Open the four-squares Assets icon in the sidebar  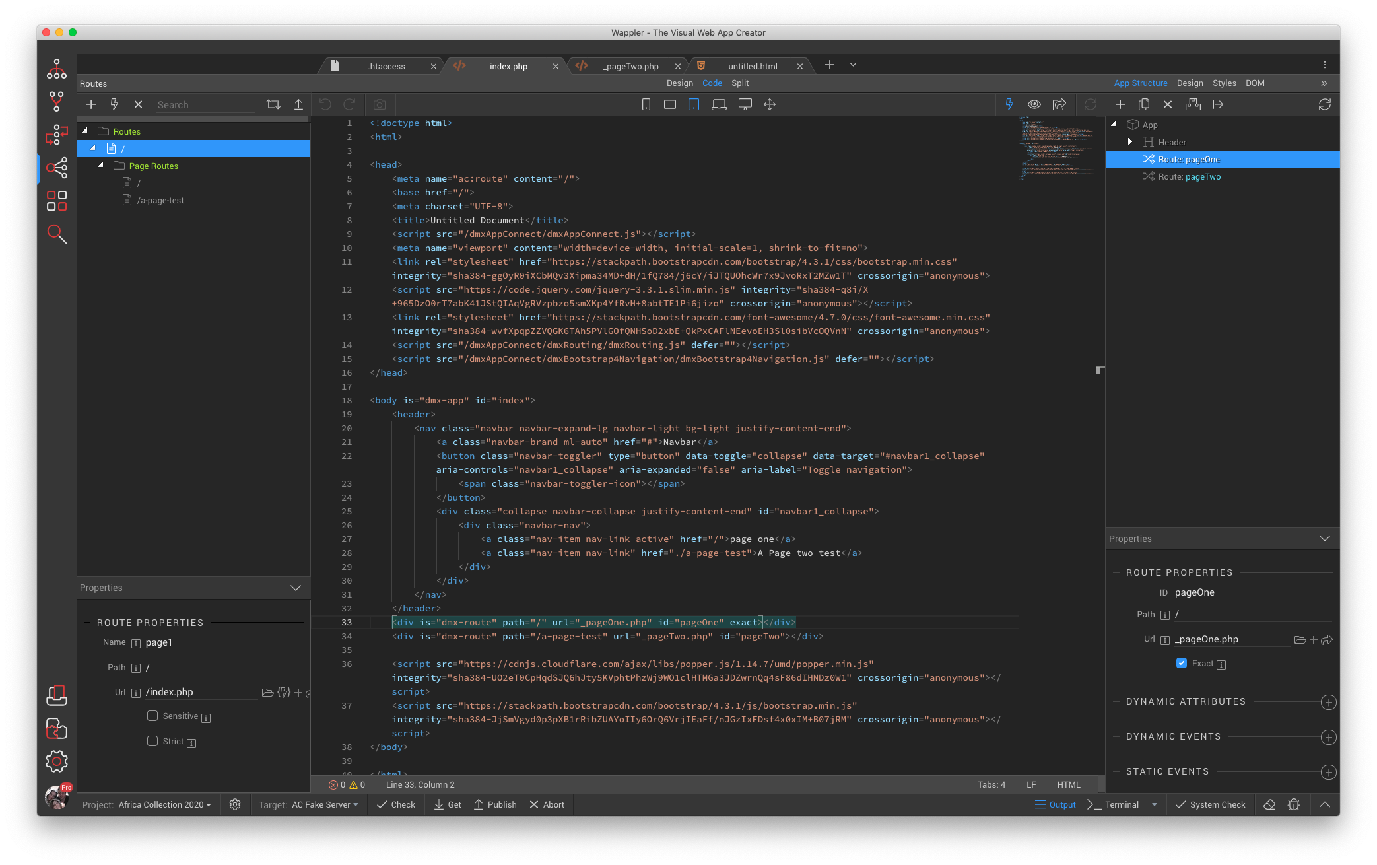point(57,201)
